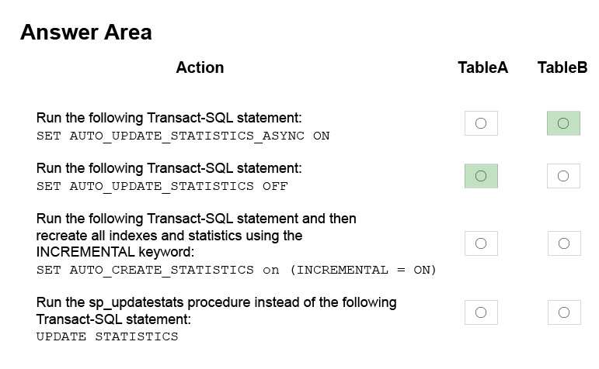The image size is (599, 369).
Task: Click the first 'Run the following Transact-SQL statement' line
Action: click(x=169, y=118)
